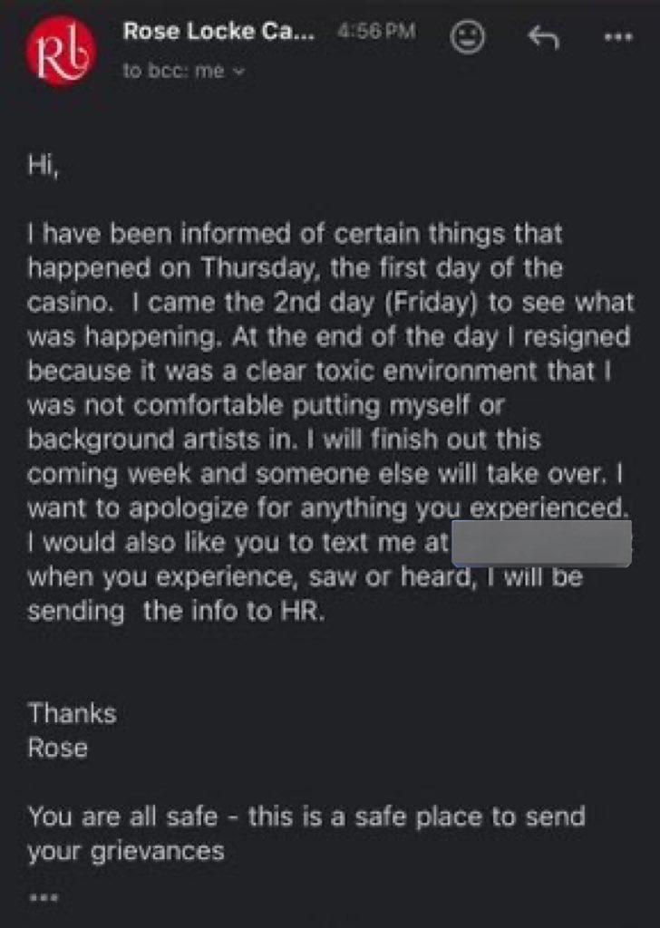Image resolution: width=660 pixels, height=928 pixels.
Task: Click the "Rose" signature text
Action: pyautogui.click(x=57, y=749)
